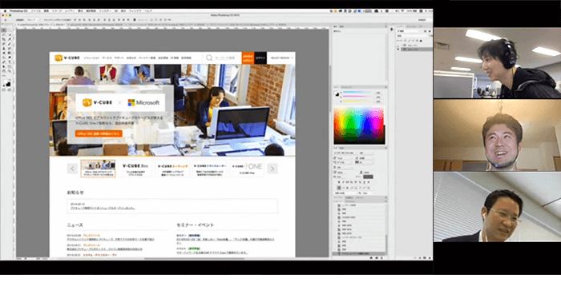Click the black login button in page header
The image size is (561, 290).
pos(260,58)
